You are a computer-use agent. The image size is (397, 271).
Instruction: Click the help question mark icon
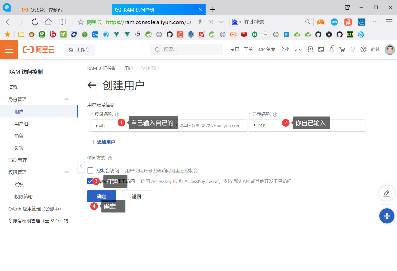[363, 50]
